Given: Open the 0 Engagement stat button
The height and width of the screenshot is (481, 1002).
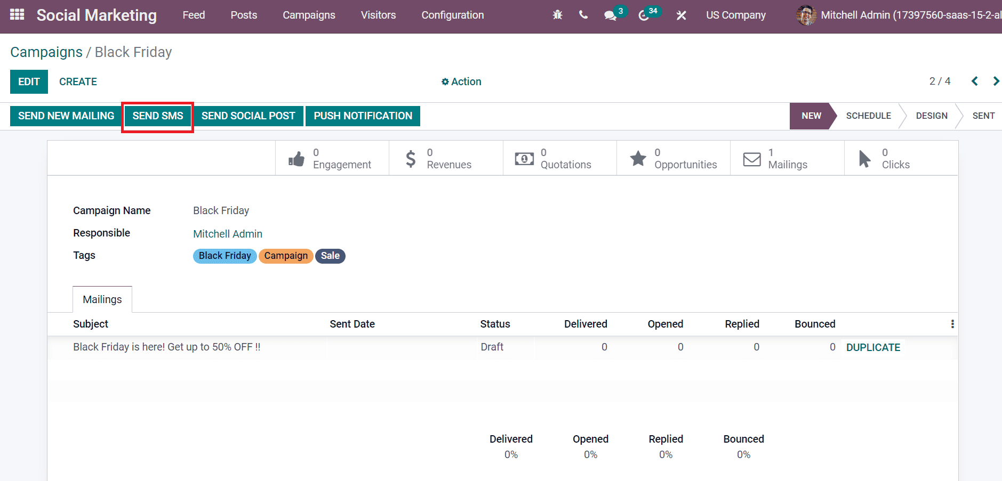Looking at the screenshot, I should tap(332, 158).
